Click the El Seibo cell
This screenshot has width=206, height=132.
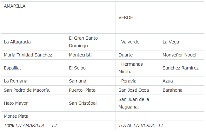click(x=77, y=68)
